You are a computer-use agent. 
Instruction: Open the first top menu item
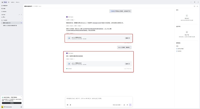13,2
